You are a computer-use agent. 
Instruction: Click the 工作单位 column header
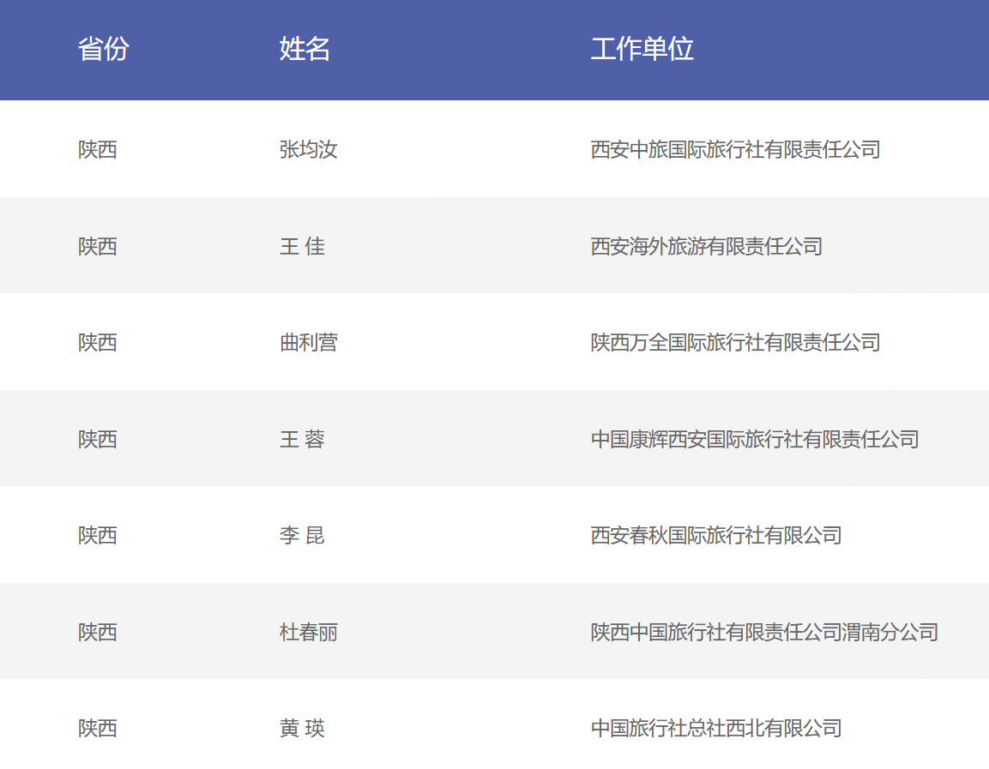tap(642, 49)
